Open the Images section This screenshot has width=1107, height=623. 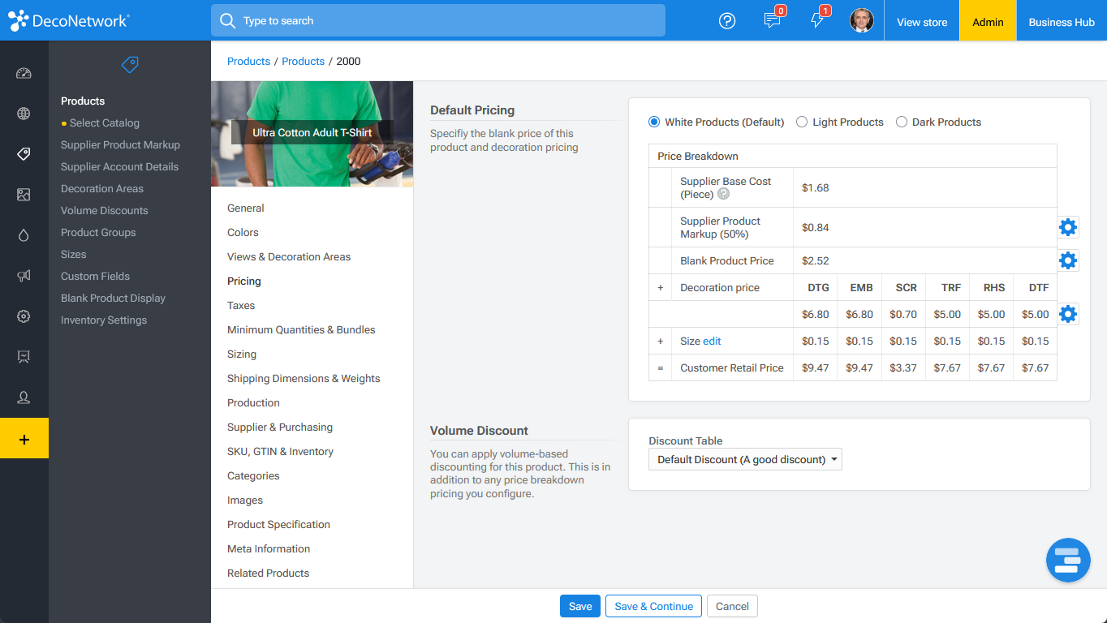coord(245,500)
